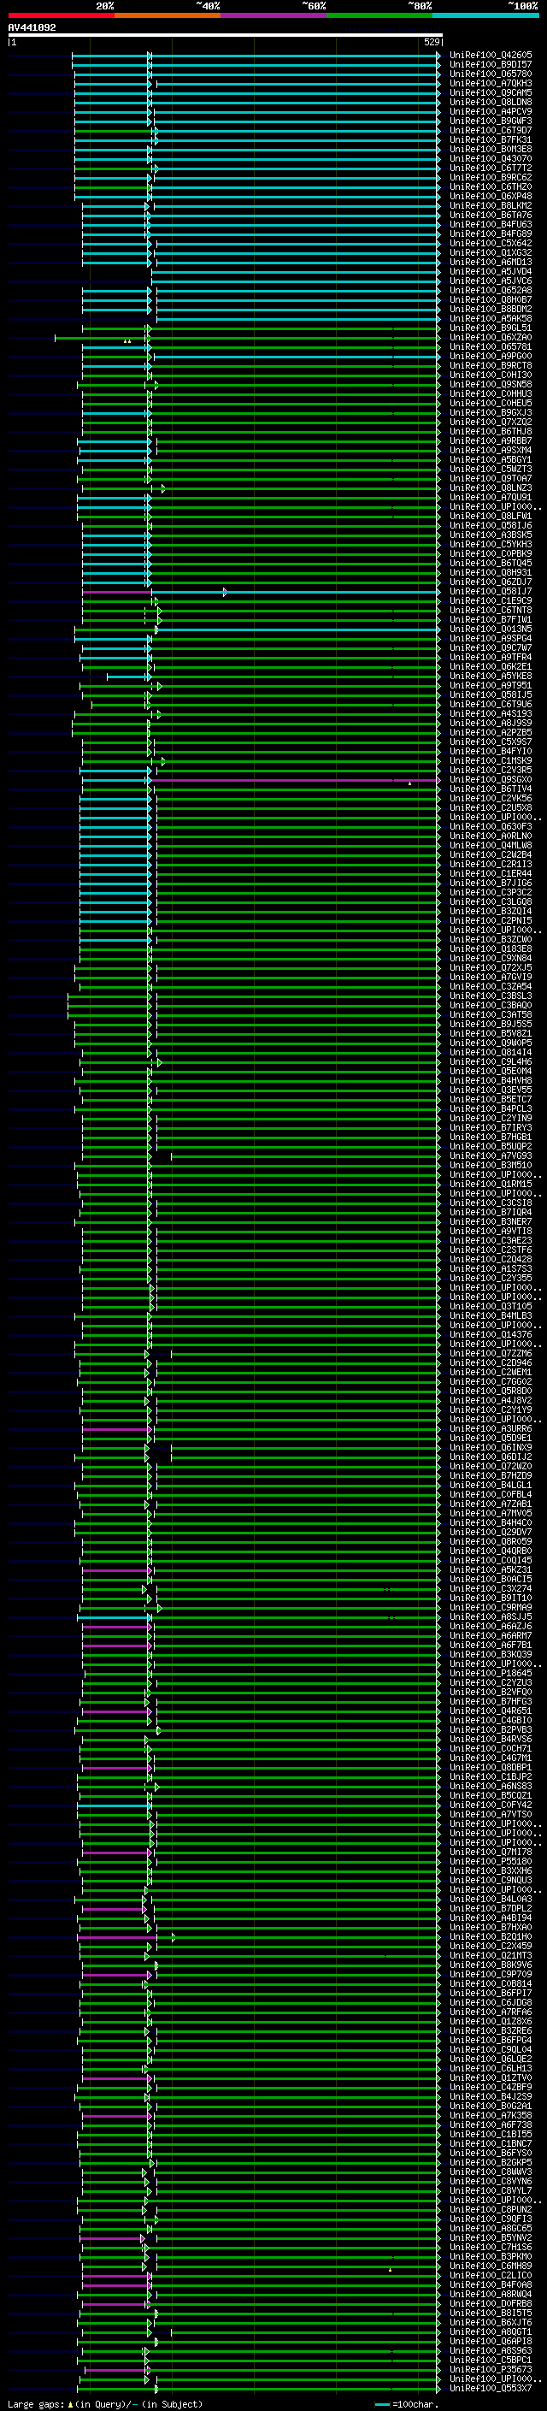Screen dimensions: 547x2411
Task: Open hit UniRef100_Q9CAM5
Action: 491,92
